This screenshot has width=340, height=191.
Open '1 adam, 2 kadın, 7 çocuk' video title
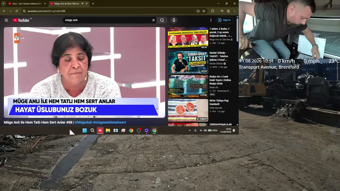[x=221, y=32]
